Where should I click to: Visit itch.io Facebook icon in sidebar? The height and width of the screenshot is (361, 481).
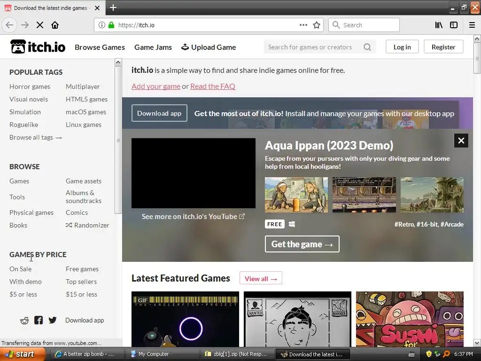tap(39, 320)
